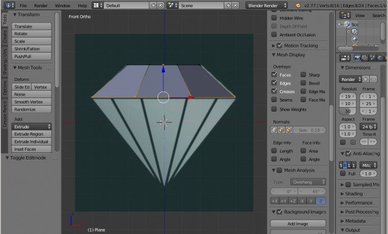Screen dimensions: 388x234
Task: Click the Rotate button
Action: point(32,34)
